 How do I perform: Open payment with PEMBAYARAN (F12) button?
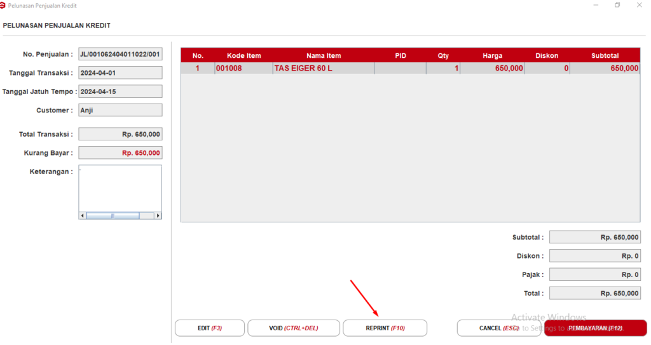click(595, 328)
